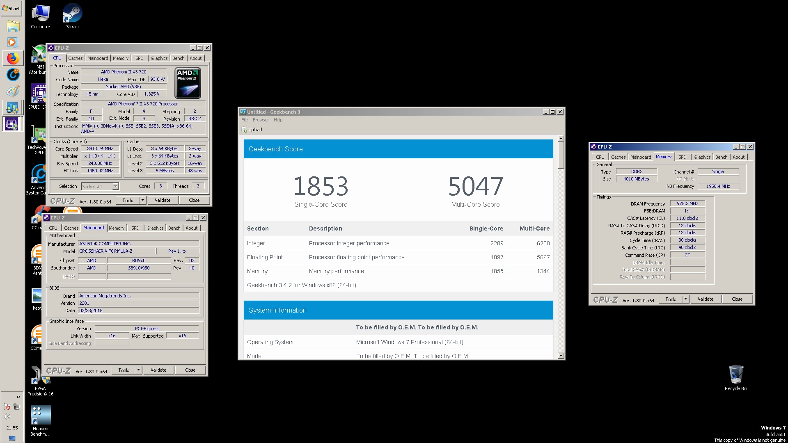
Task: Click the taskbar clock showing 21:55
Action: click(12, 428)
